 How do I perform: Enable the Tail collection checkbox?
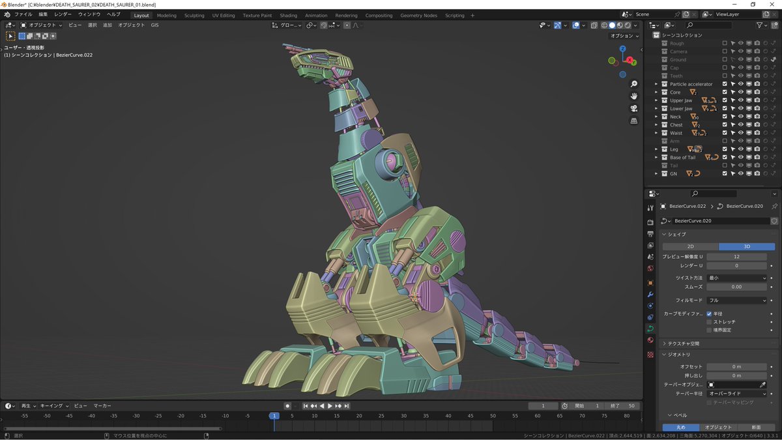[725, 166]
